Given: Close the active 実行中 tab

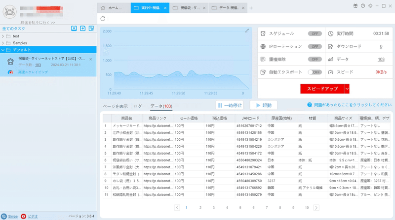Looking at the screenshot, I should (x=165, y=8).
